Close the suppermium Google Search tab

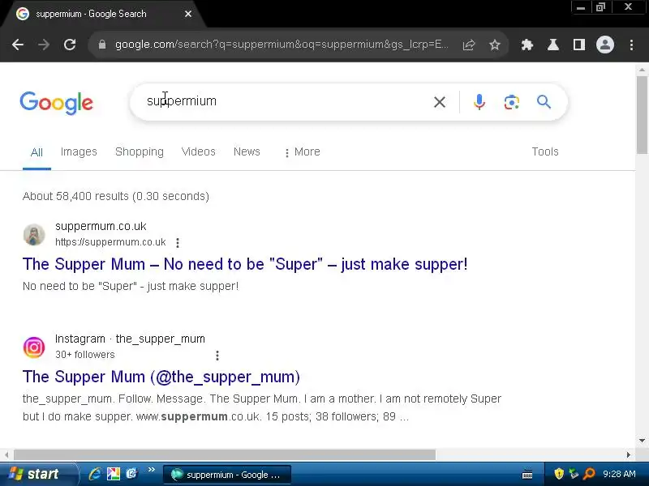[x=188, y=14]
